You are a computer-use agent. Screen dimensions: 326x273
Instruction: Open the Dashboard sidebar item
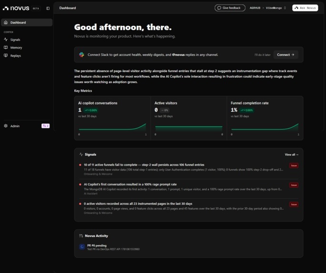[x=27, y=22]
